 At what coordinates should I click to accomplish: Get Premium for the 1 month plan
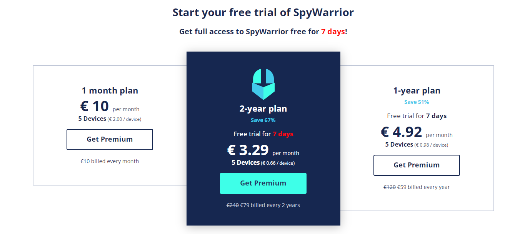tap(110, 139)
